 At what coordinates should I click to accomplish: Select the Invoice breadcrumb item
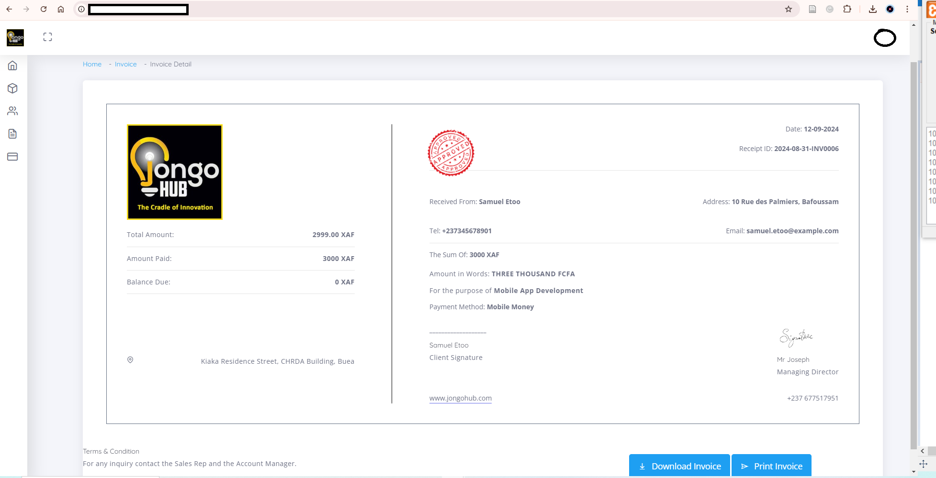point(125,64)
